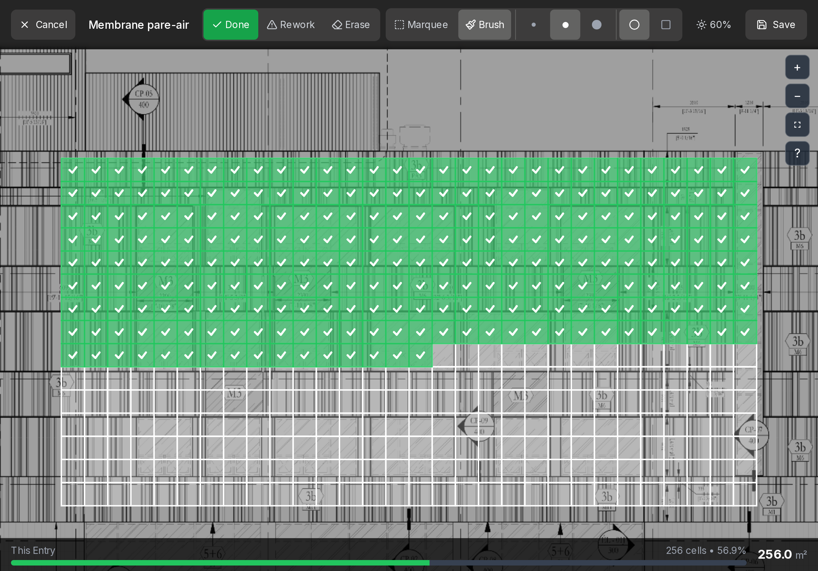Click the unfilled progress bar portion

[588, 563]
